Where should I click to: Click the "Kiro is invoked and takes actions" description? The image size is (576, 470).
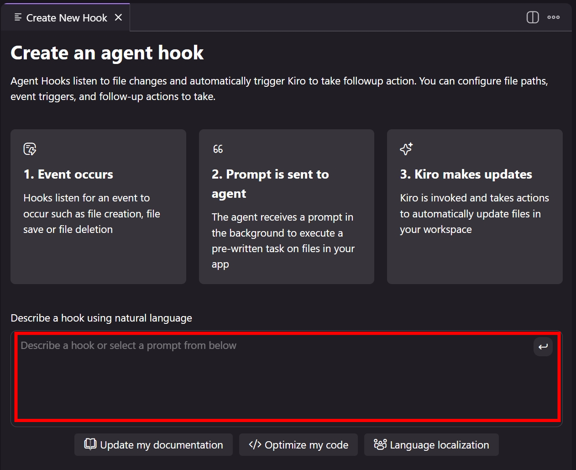tap(475, 214)
